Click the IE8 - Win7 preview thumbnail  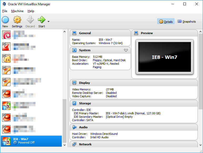click(x=164, y=57)
